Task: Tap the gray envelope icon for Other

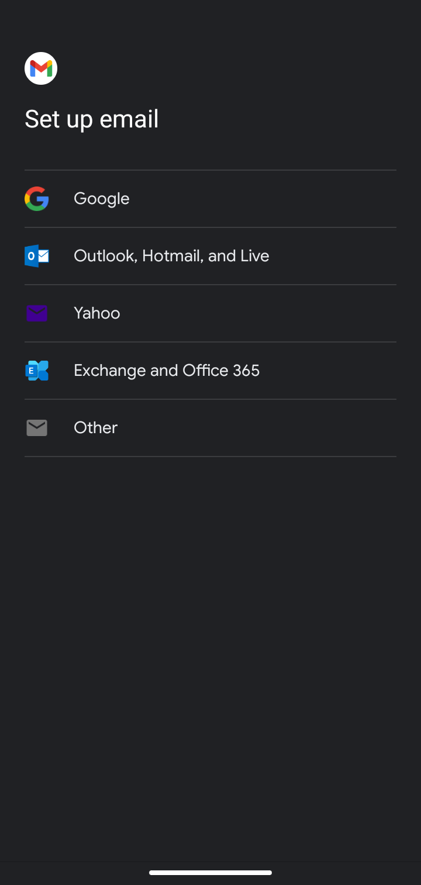Action: (36, 428)
